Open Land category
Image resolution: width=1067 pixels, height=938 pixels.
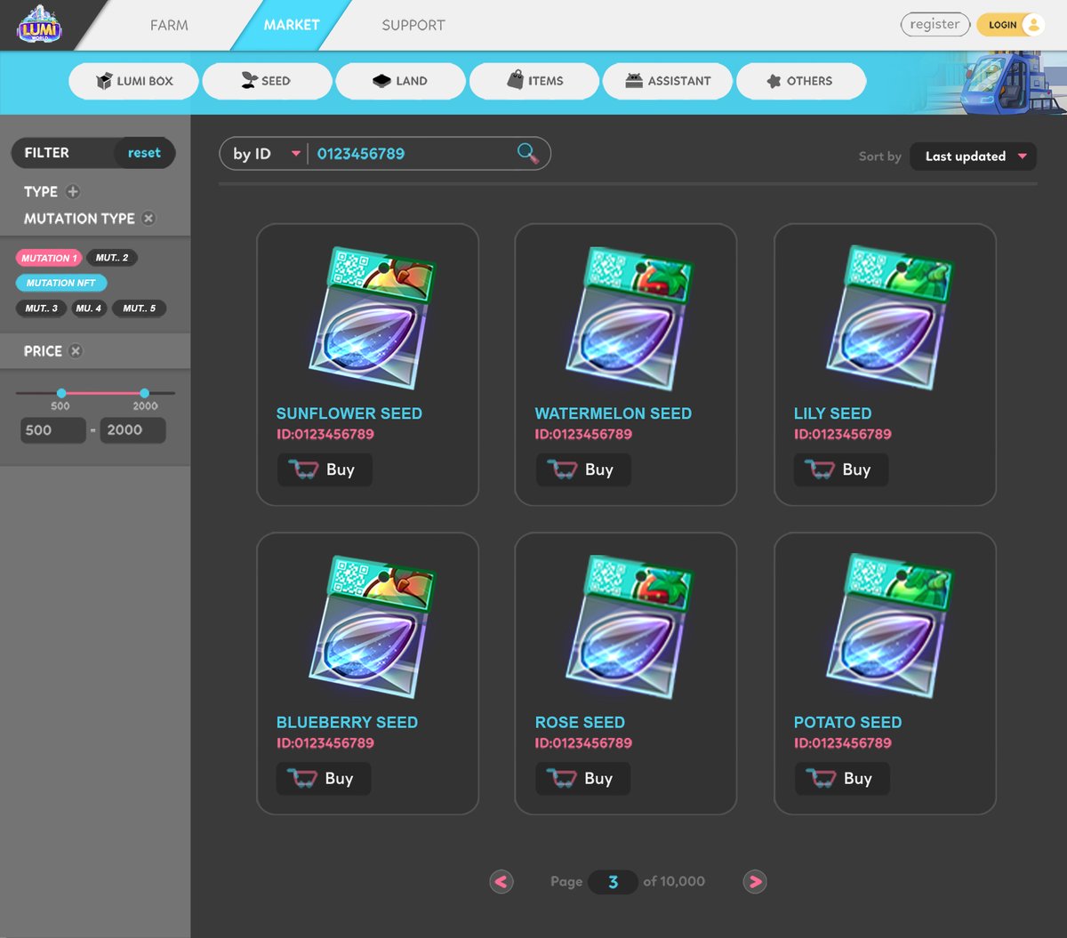400,81
